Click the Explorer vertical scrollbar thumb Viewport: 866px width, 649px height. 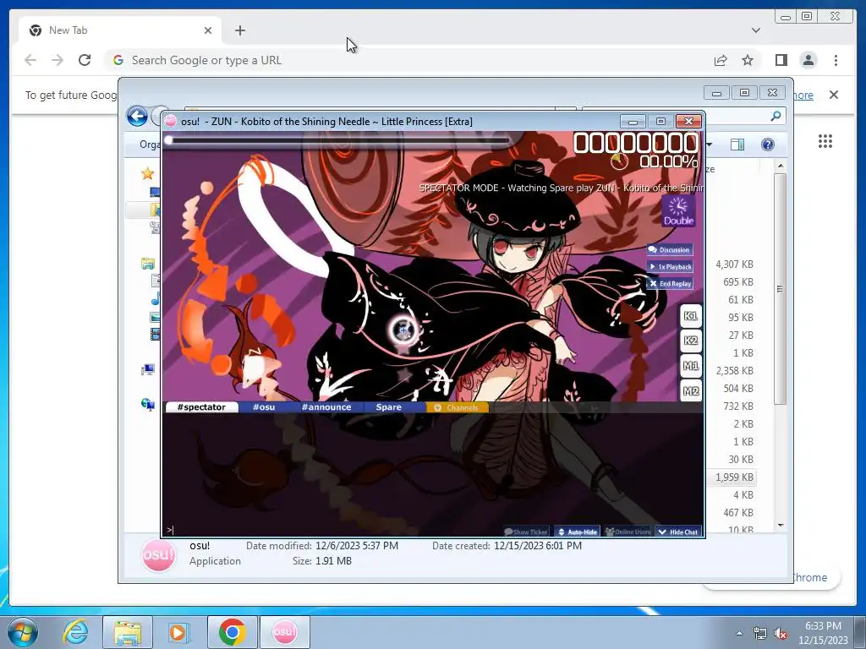point(780,289)
